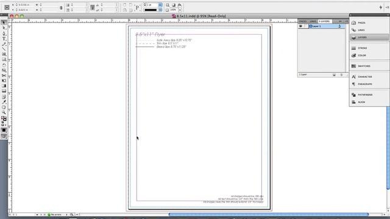Screen dimensions: 390x219
Task: Click the vertical scrollbar on right
Action: tap(388, 148)
